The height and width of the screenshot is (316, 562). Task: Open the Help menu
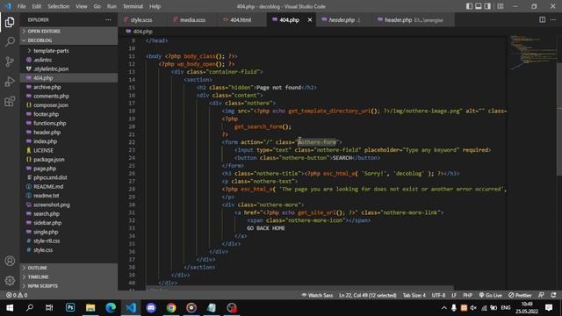coord(155,6)
